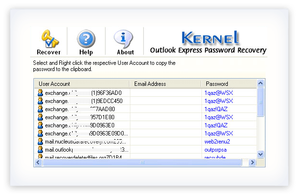Select account text ending 357D1E80
Image resolution: width=298 pixels, height=195 pixels.
[80, 117]
